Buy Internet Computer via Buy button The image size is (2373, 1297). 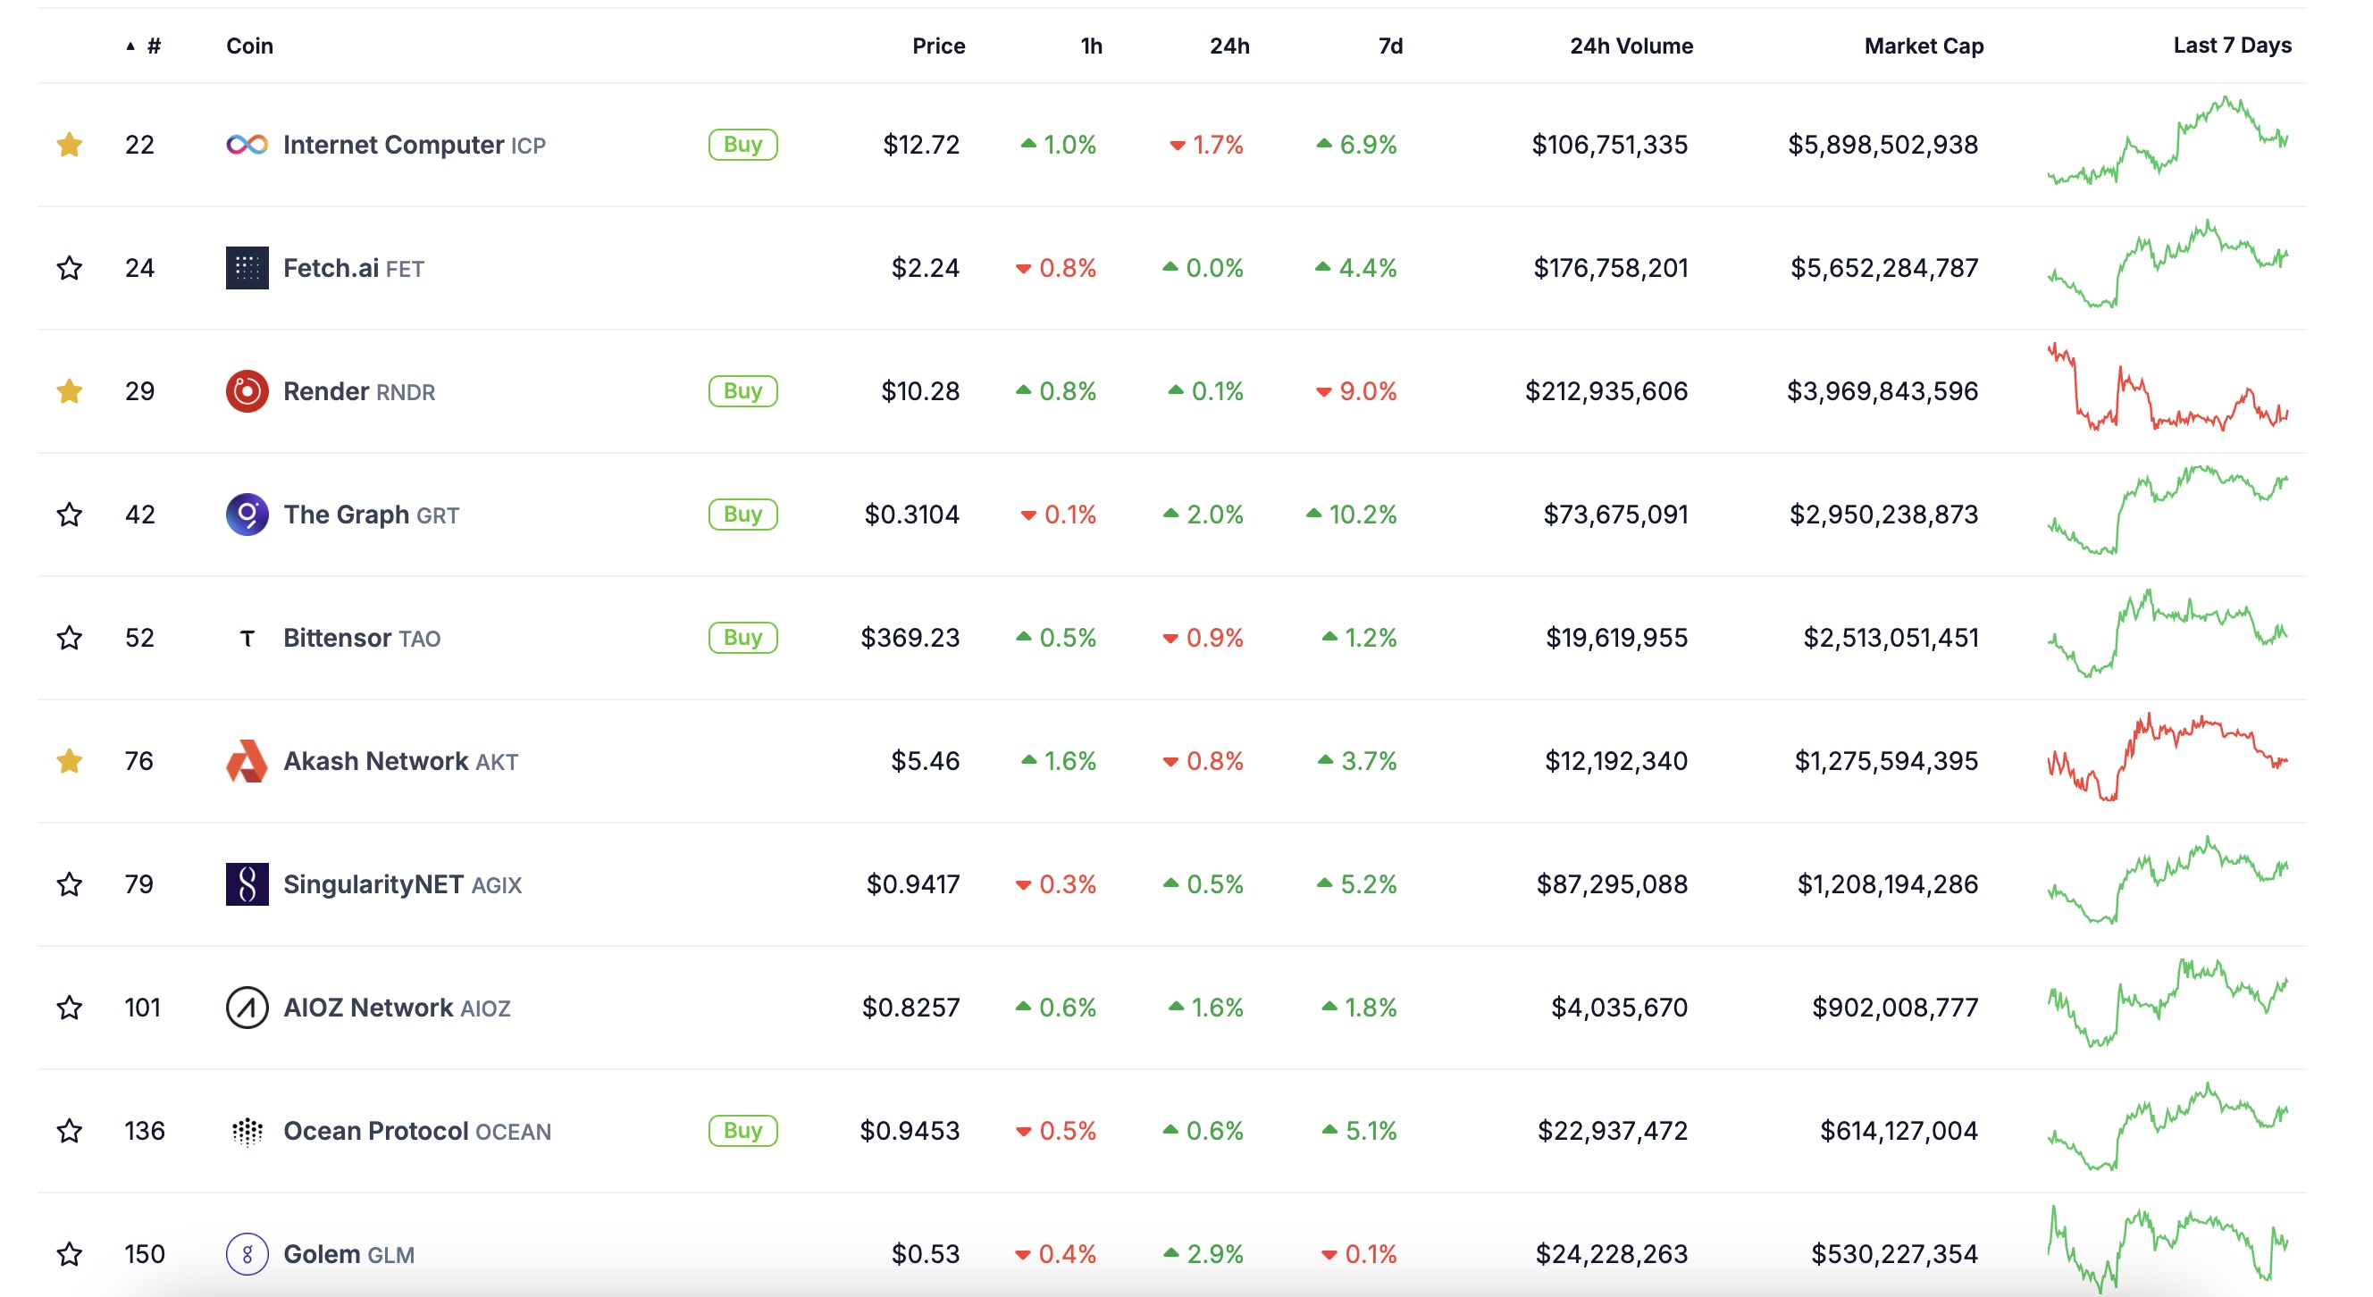click(742, 145)
